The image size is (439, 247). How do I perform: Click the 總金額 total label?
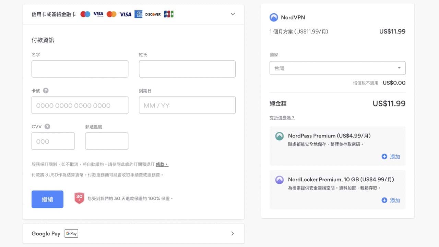[x=278, y=103]
